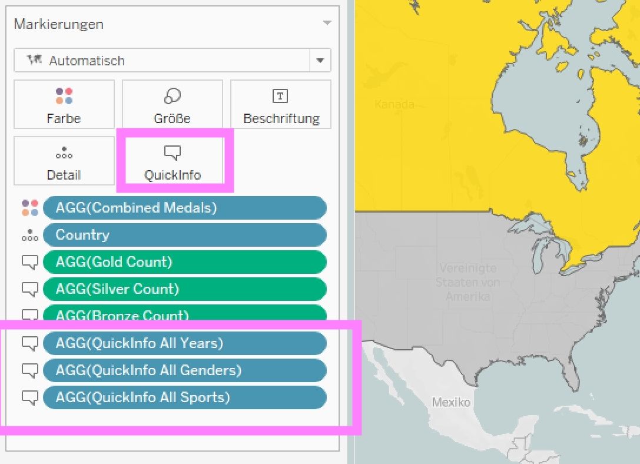Image resolution: width=640 pixels, height=464 pixels.
Task: Select the AGG(Silver Count) pill
Action: pos(184,289)
